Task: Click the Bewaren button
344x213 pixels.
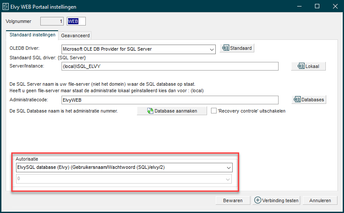Action: 233,200
